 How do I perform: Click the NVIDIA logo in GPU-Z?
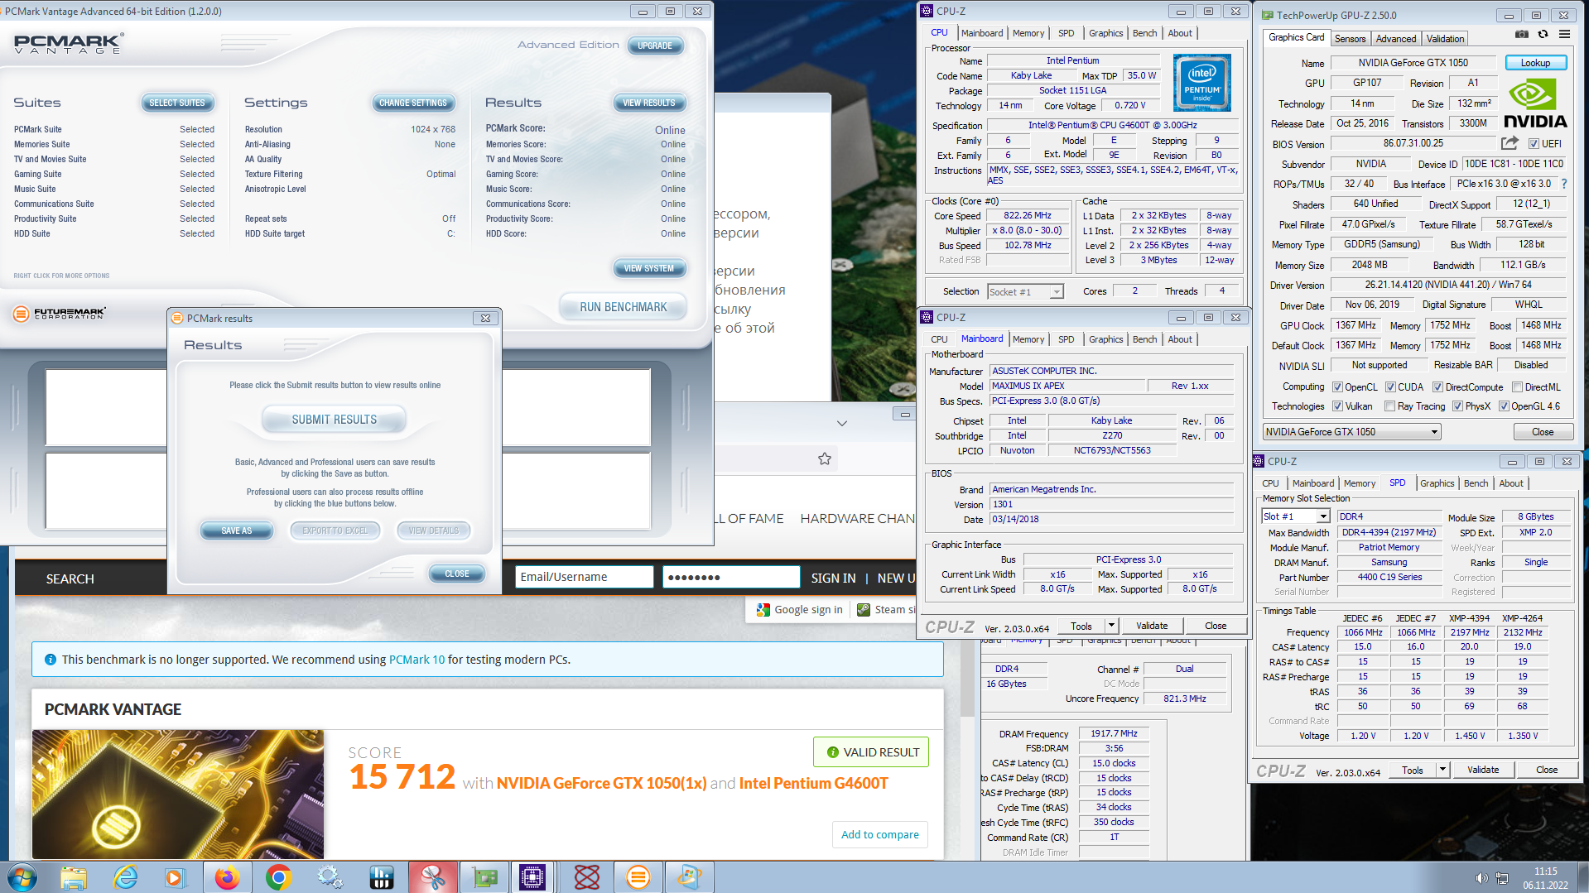[1534, 104]
